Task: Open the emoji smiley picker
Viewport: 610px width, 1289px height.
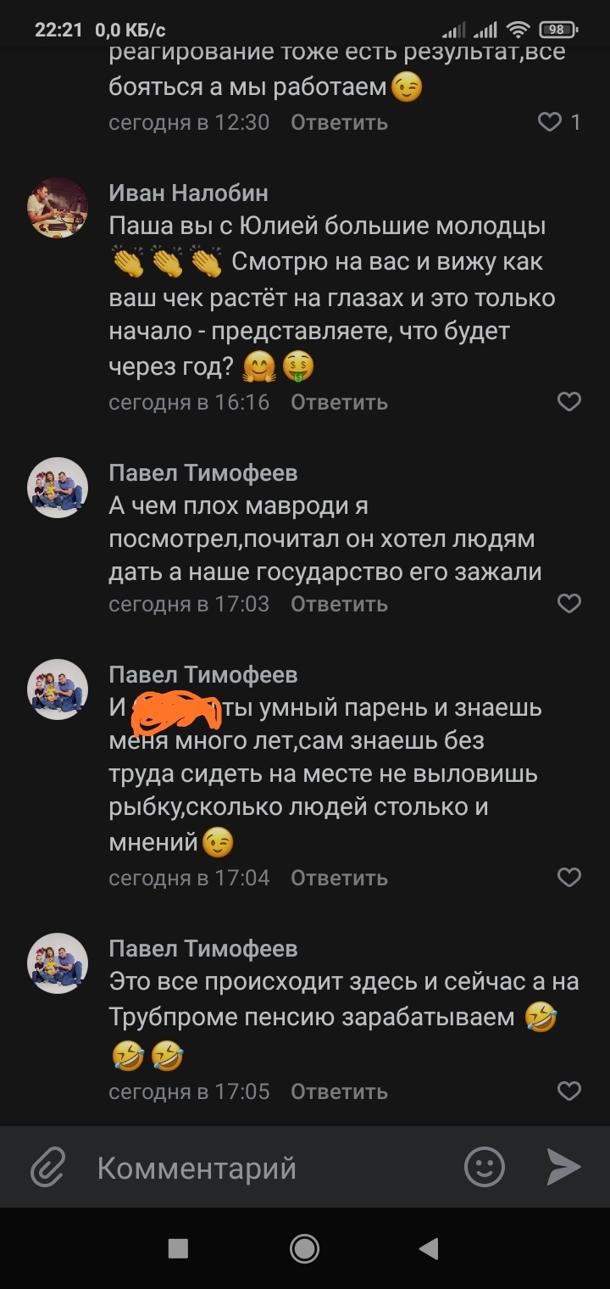Action: coord(485,1168)
